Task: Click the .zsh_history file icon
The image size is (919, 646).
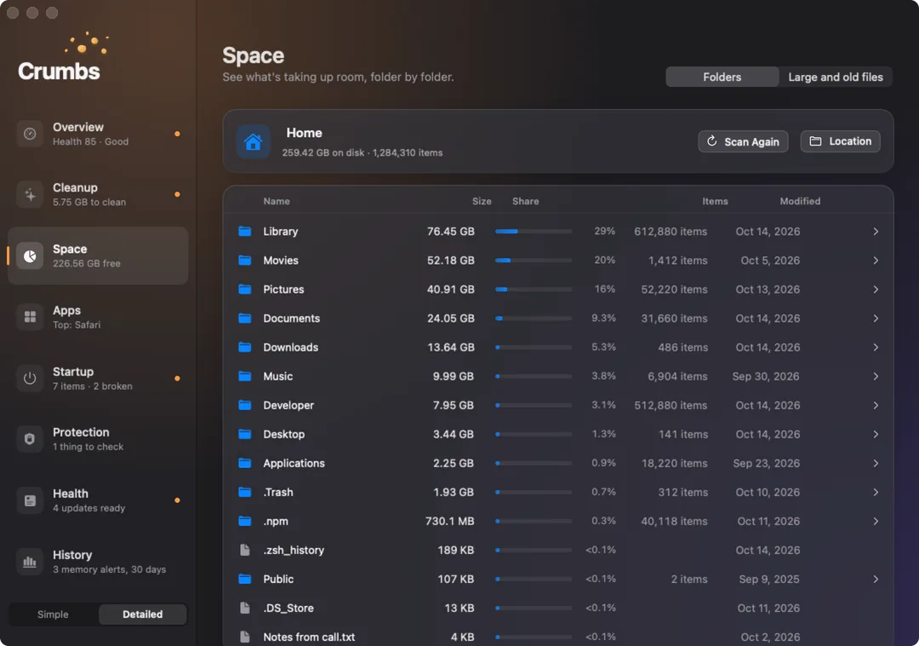Action: click(245, 550)
